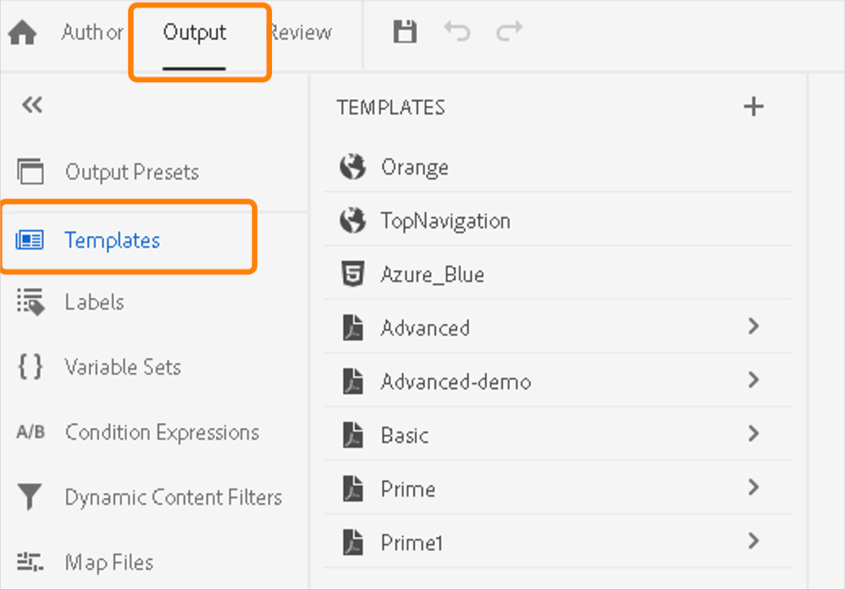This screenshot has height=590, width=845.
Task: Click the Redo arrow icon
Action: (x=509, y=33)
